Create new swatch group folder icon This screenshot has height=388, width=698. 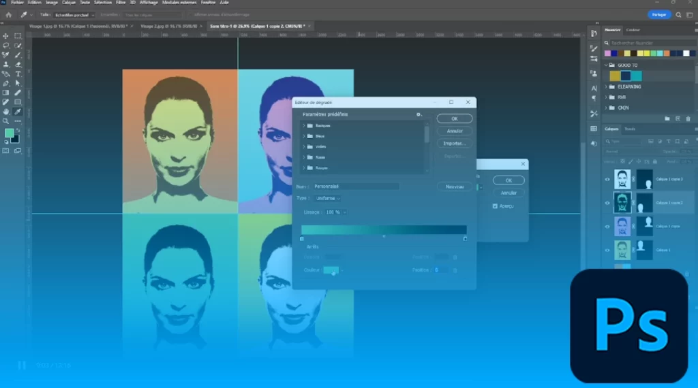[667, 118]
